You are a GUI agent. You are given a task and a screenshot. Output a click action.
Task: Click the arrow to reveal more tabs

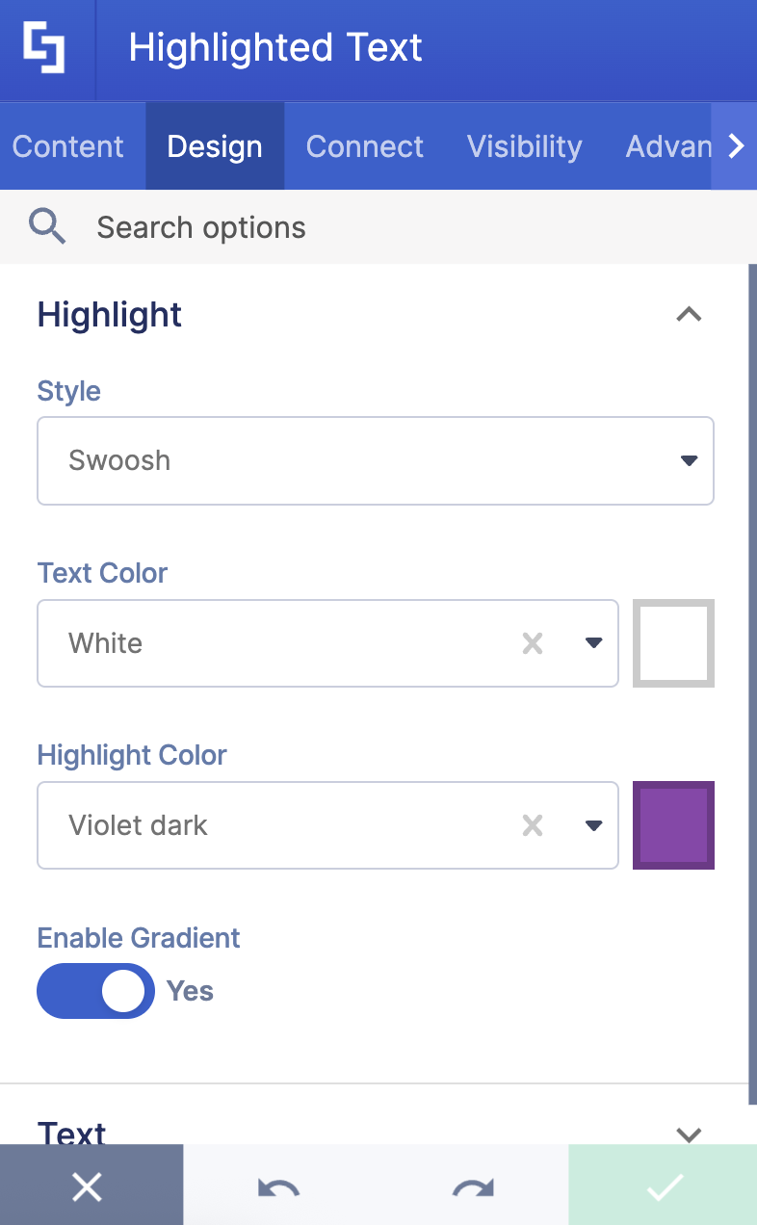[737, 145]
